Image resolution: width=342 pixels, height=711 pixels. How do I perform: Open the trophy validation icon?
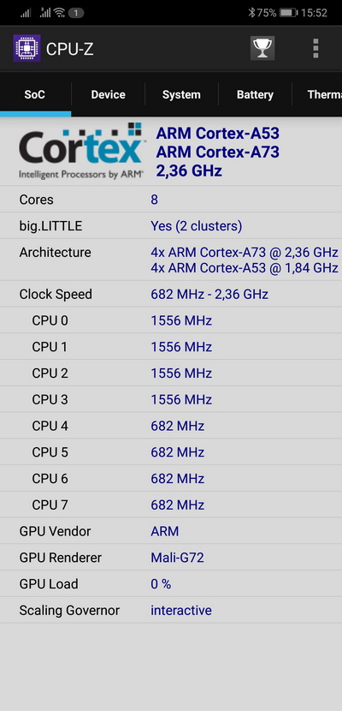262,48
